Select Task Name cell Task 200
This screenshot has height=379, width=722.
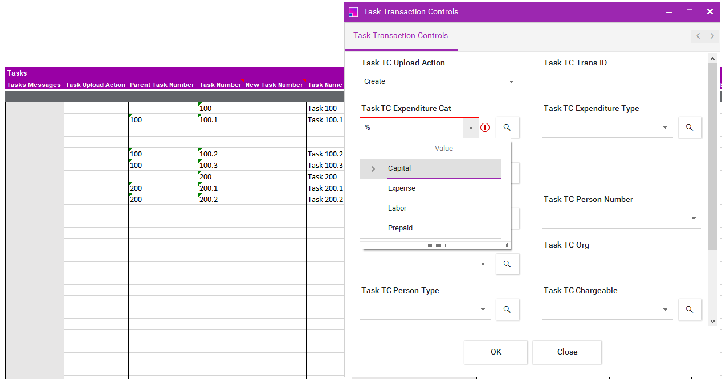click(325, 176)
